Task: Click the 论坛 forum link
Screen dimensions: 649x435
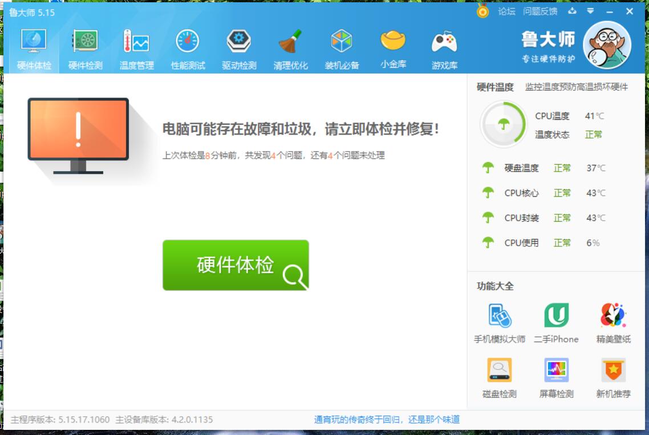Action: 506,11
